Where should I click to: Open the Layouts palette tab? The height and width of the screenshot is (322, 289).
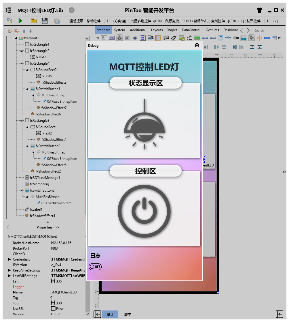157,30
